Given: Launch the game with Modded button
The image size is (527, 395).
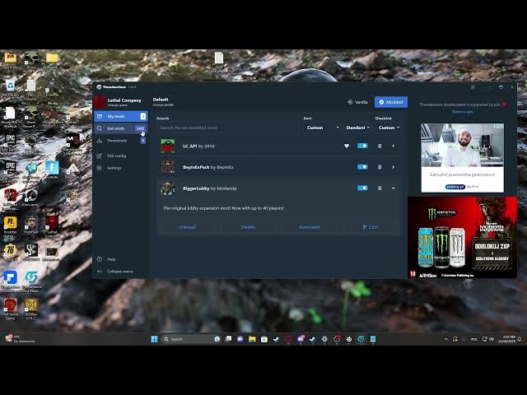Looking at the screenshot, I should (x=390, y=102).
